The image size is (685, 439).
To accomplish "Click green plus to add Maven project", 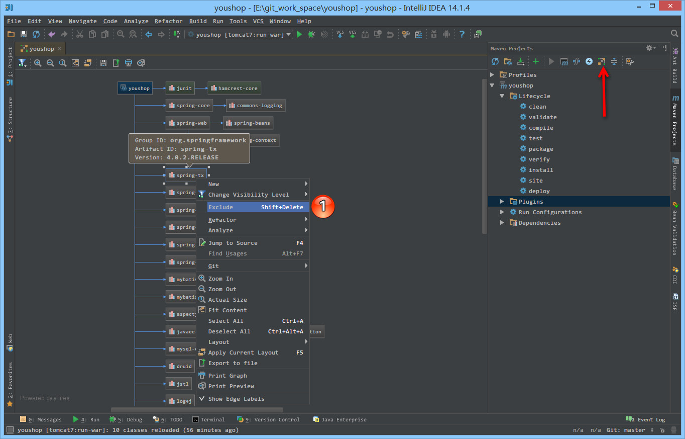I will tap(536, 61).
